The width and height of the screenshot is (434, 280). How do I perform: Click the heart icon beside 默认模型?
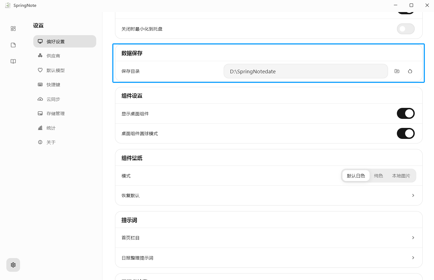(x=40, y=70)
